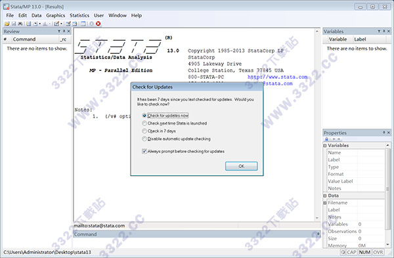This screenshot has height=258, width=394.
Task: Click the _rc column header in Review
Action: click(x=64, y=39)
